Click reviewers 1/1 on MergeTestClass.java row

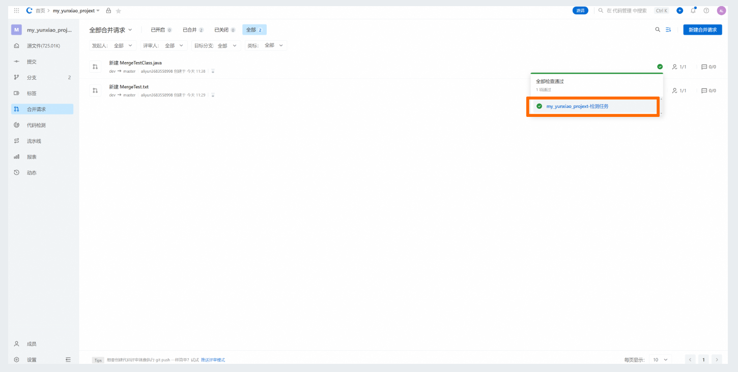(679, 67)
